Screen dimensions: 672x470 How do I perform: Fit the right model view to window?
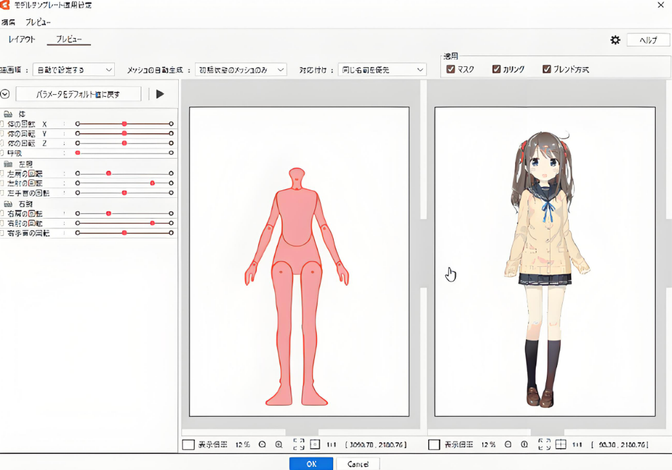pos(544,444)
